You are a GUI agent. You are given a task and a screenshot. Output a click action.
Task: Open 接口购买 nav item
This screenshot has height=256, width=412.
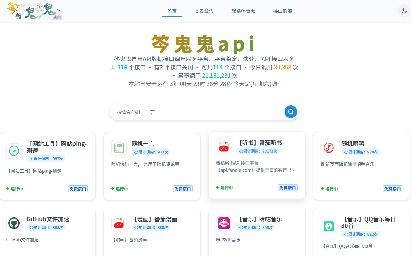pyautogui.click(x=282, y=11)
